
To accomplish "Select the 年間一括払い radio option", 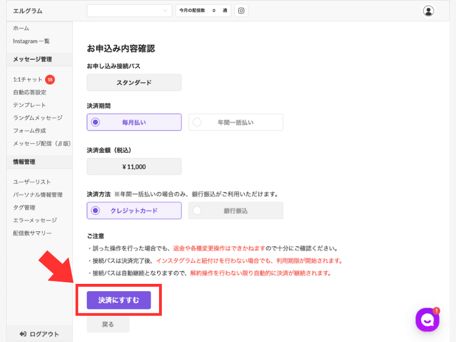I will [235, 122].
